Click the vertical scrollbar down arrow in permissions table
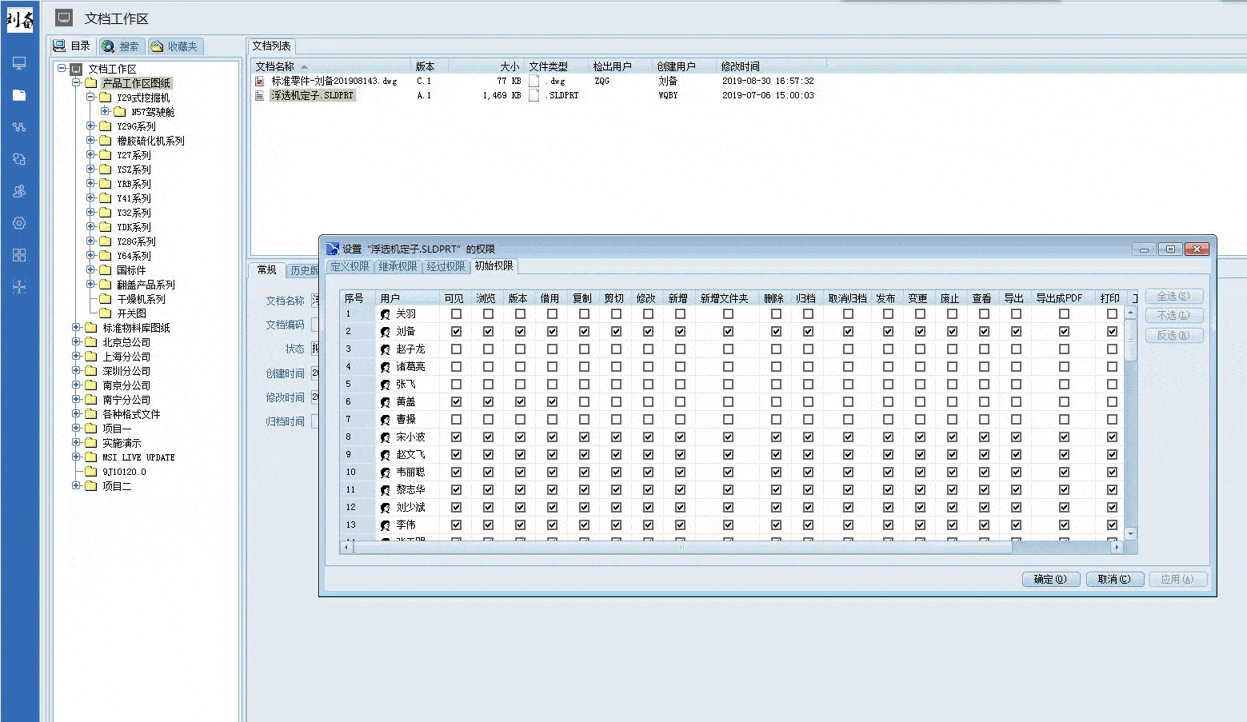Image resolution: width=1247 pixels, height=722 pixels. (1130, 533)
